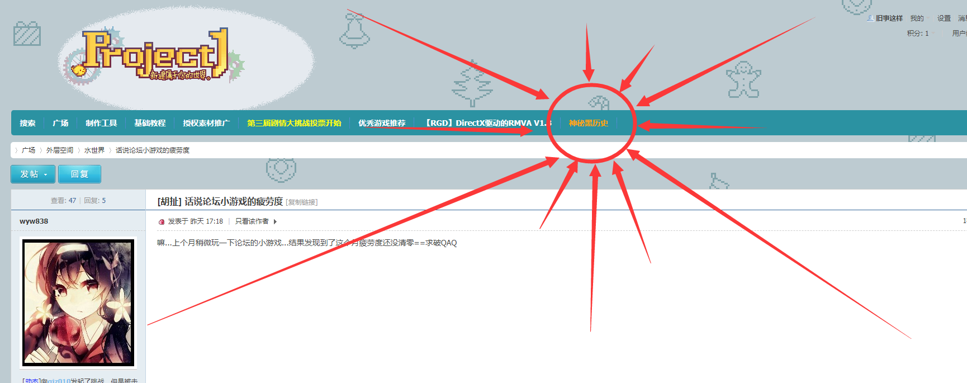Open username link 旧事这样
Viewport: 967px width, 383px height.
click(x=889, y=18)
